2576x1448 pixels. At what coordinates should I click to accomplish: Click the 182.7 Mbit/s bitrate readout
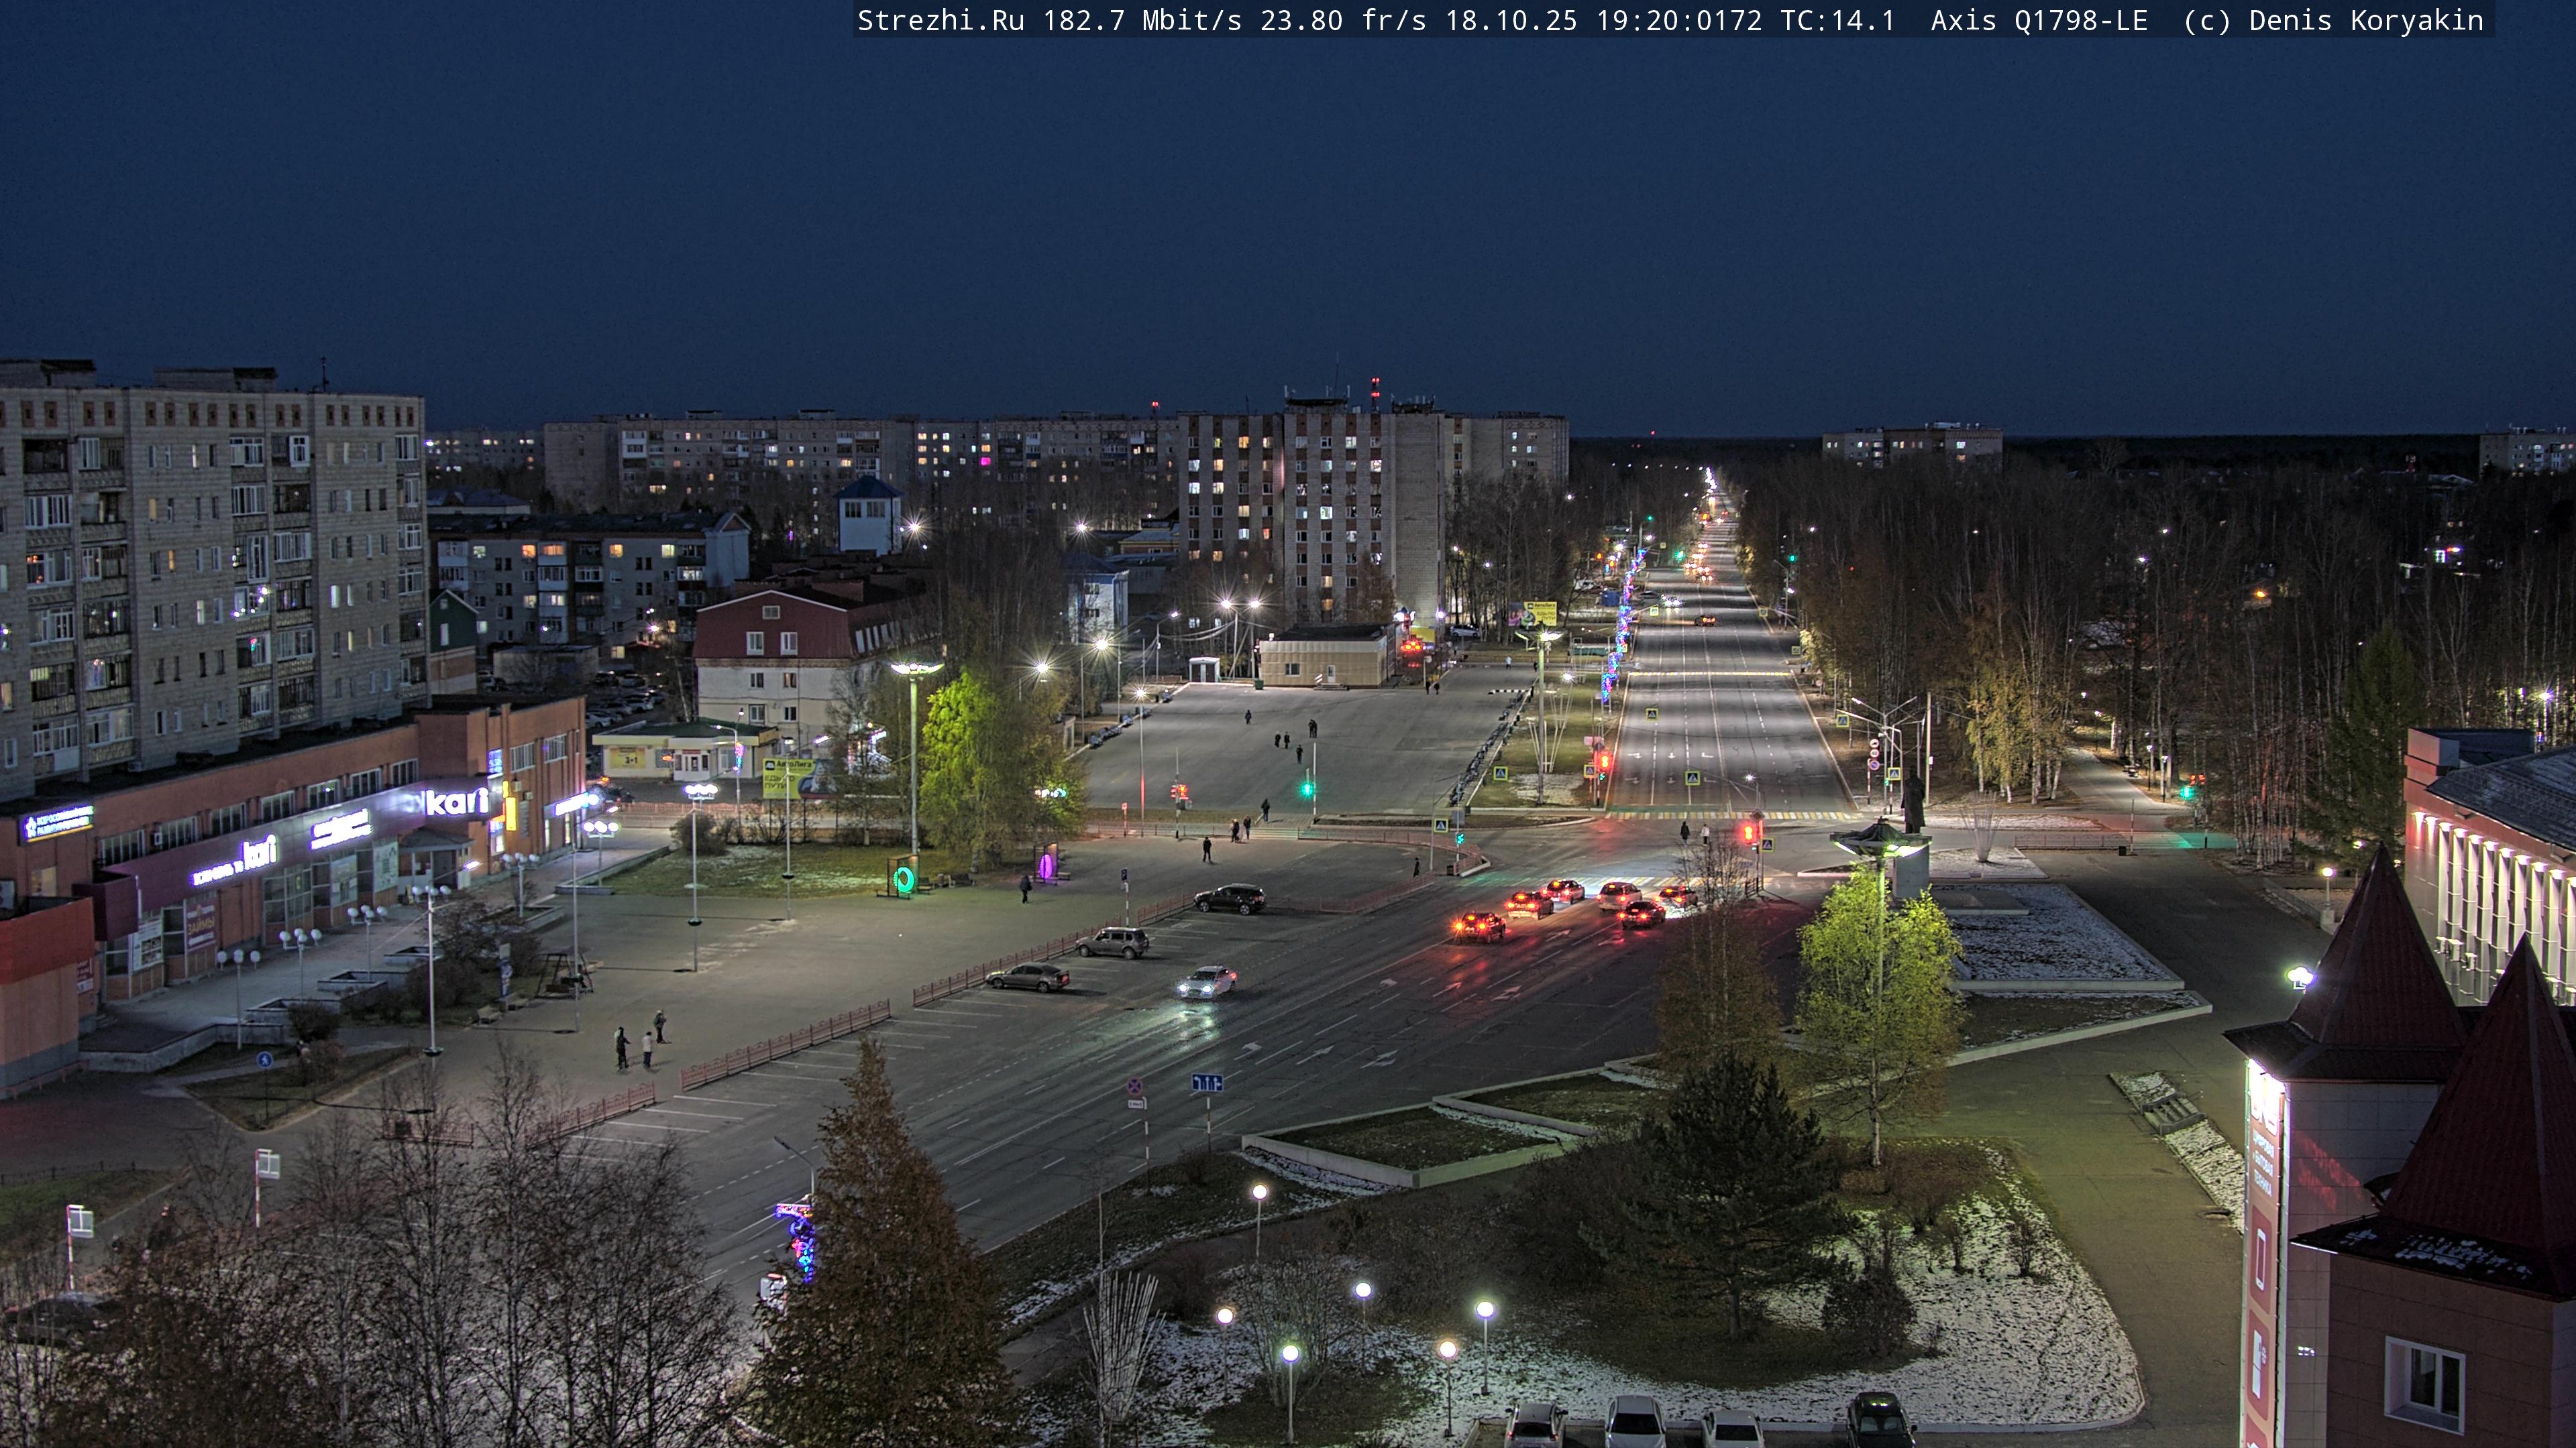[1141, 20]
